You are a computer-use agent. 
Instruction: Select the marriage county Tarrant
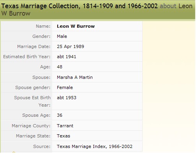coord(65,126)
